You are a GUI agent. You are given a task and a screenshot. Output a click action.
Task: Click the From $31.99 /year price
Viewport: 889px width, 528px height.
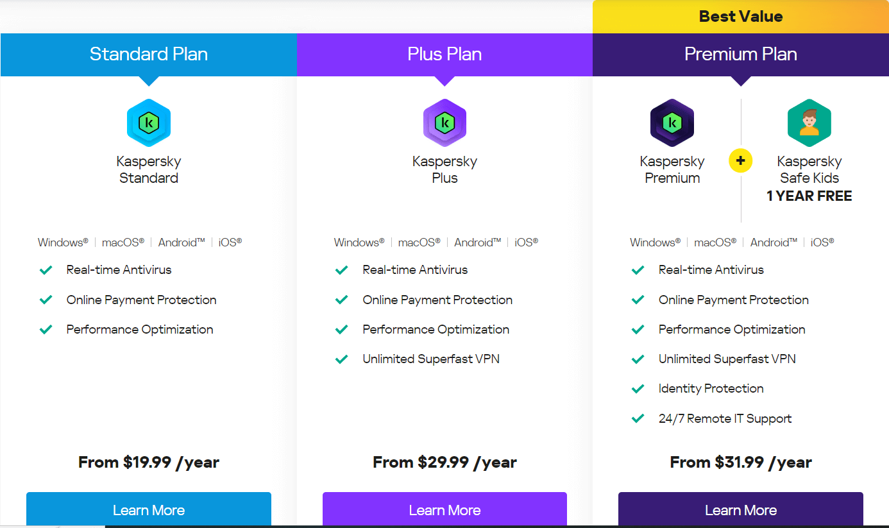[741, 462]
